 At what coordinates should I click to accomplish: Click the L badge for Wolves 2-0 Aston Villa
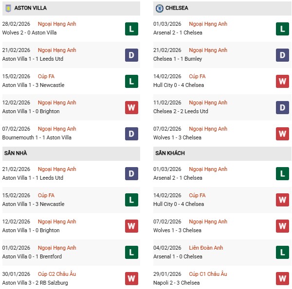tap(131, 29)
